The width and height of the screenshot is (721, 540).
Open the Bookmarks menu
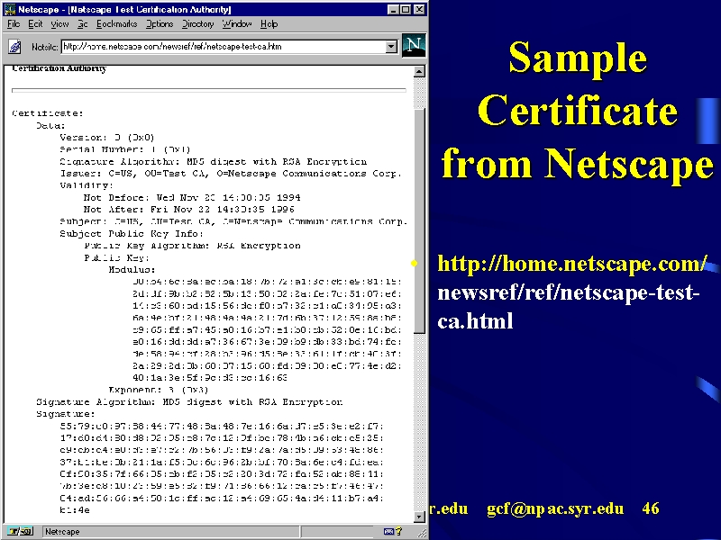[x=117, y=24]
